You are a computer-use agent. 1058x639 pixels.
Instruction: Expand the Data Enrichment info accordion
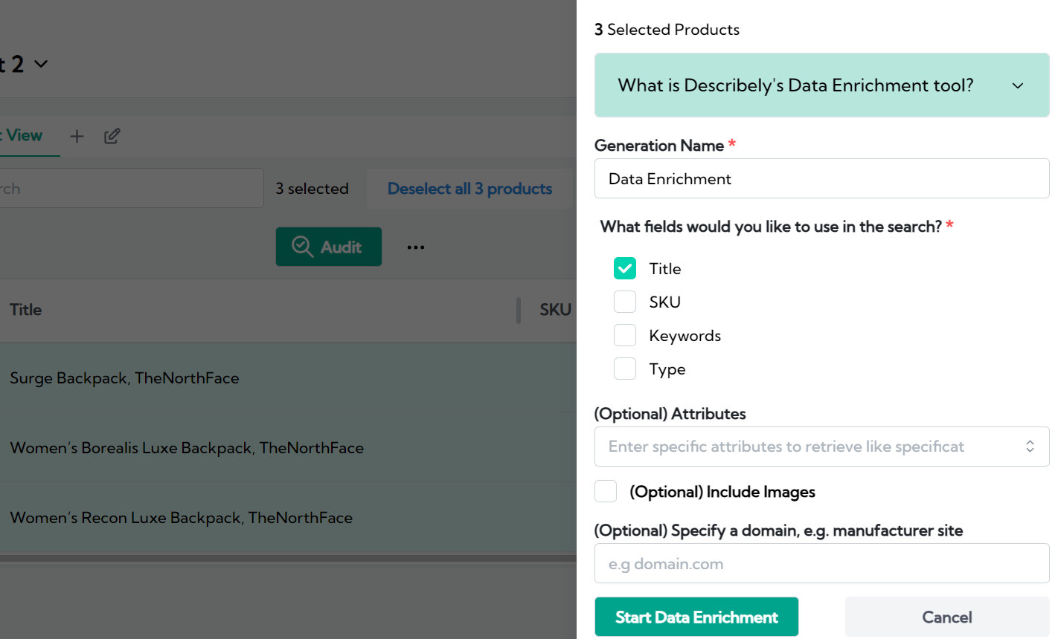pyautogui.click(x=821, y=85)
